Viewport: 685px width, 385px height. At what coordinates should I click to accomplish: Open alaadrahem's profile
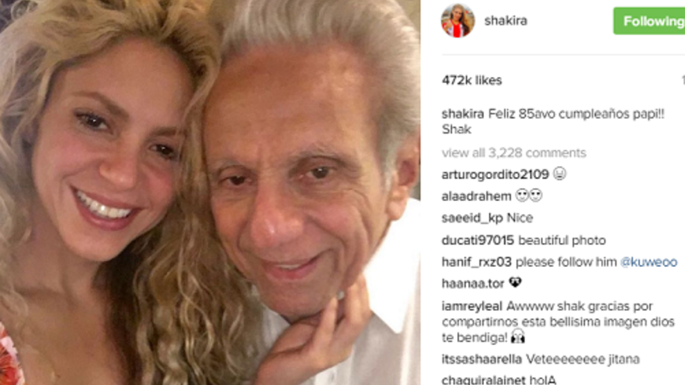(476, 196)
